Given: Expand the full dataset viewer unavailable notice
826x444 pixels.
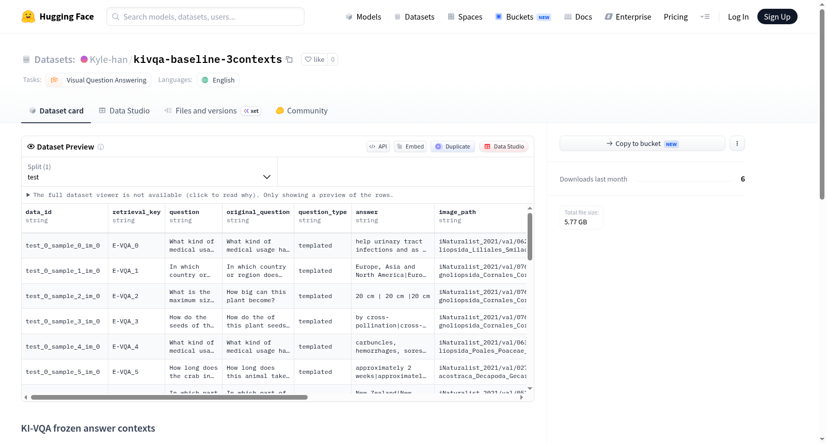Looking at the screenshot, I should point(210,195).
